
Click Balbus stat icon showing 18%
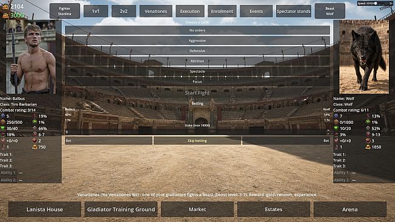3,135
